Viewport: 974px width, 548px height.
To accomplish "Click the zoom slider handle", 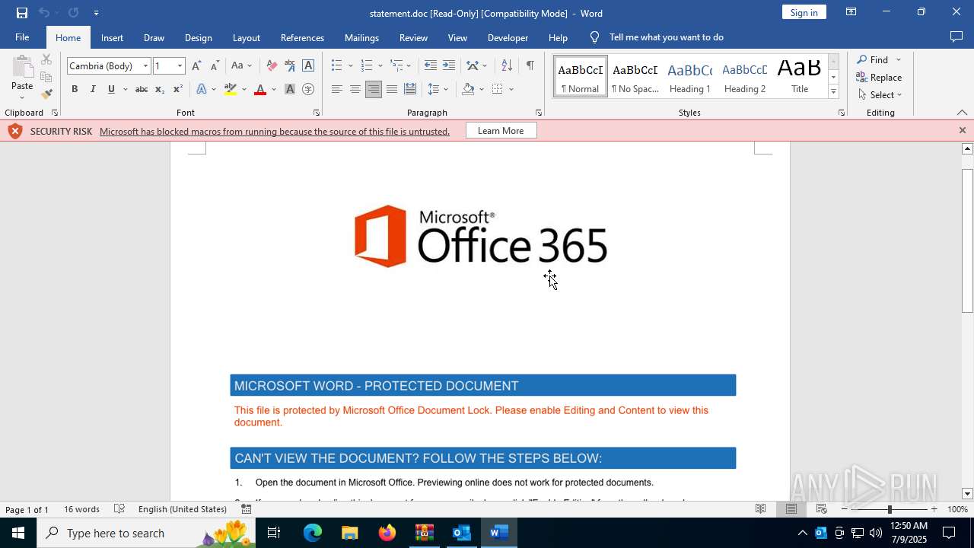I will pyautogui.click(x=890, y=509).
